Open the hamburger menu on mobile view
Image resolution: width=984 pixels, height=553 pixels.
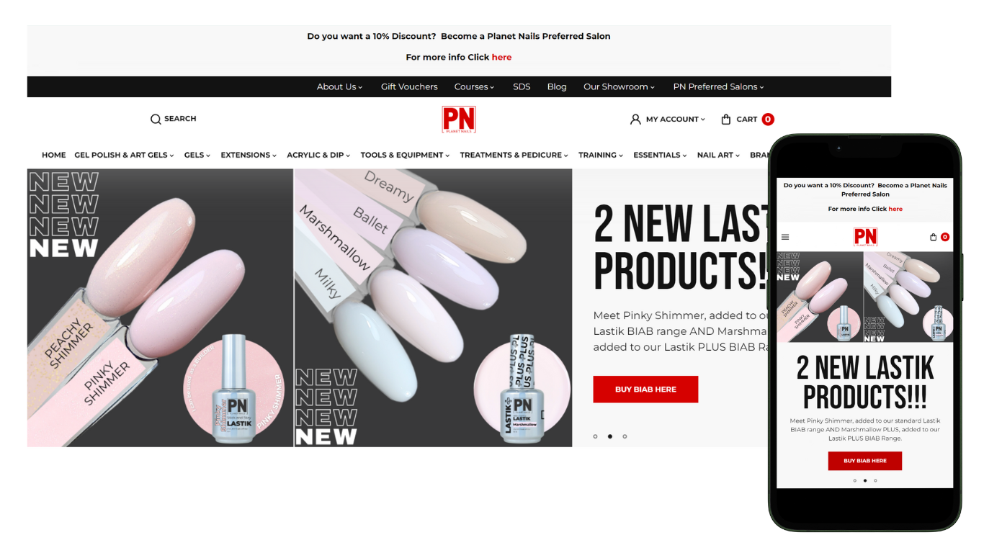tap(785, 237)
